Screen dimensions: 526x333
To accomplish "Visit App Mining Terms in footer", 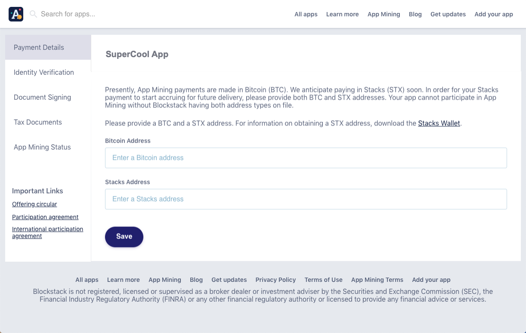I will pyautogui.click(x=377, y=280).
